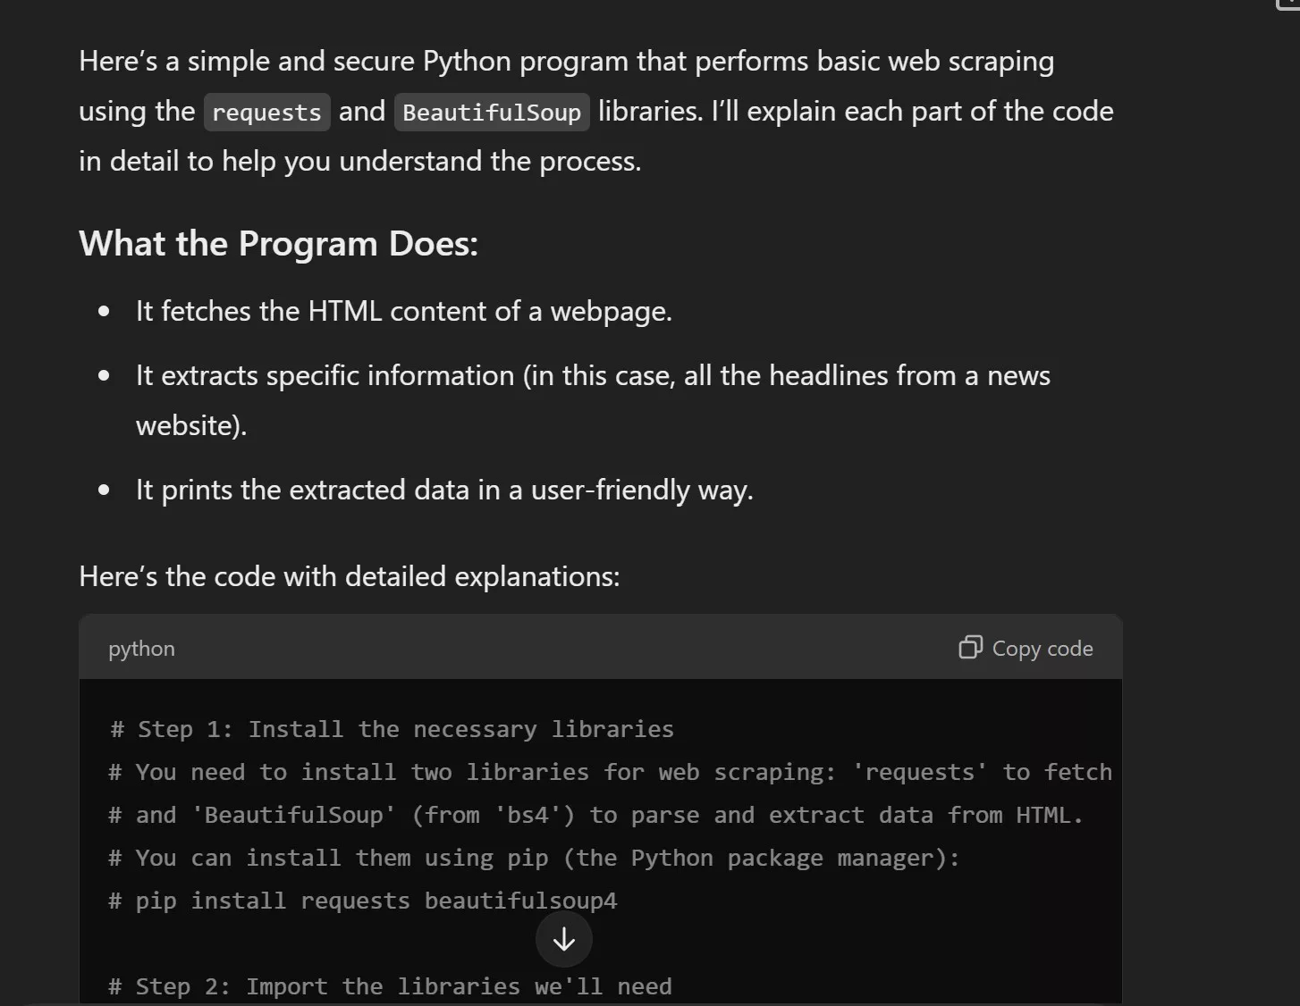Click the "It extracts specific information" bullet text

point(592,375)
